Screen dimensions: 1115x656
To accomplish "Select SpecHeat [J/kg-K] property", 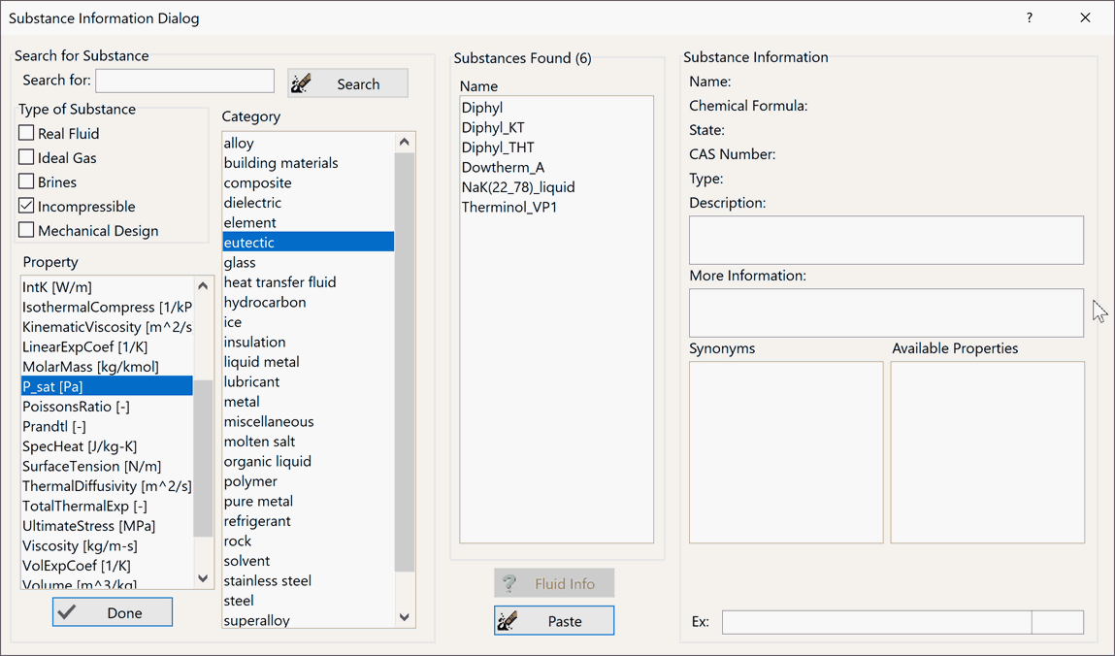I will (80, 446).
